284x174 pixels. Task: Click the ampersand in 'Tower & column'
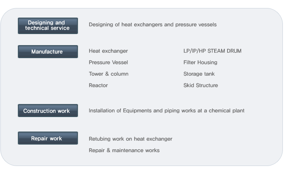[x=107, y=74]
